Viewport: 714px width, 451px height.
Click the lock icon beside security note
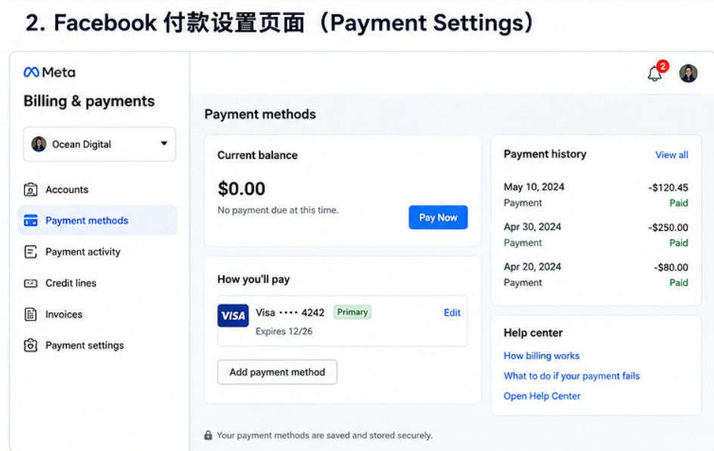(x=208, y=435)
